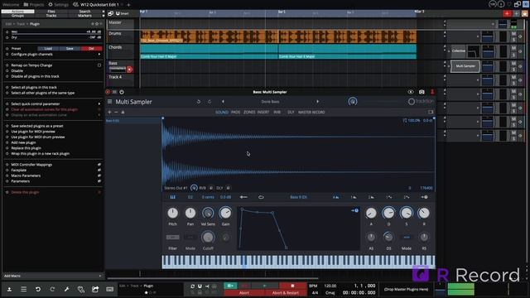Open the Settings tab
The width and height of the screenshot is (530, 298).
point(58,5)
